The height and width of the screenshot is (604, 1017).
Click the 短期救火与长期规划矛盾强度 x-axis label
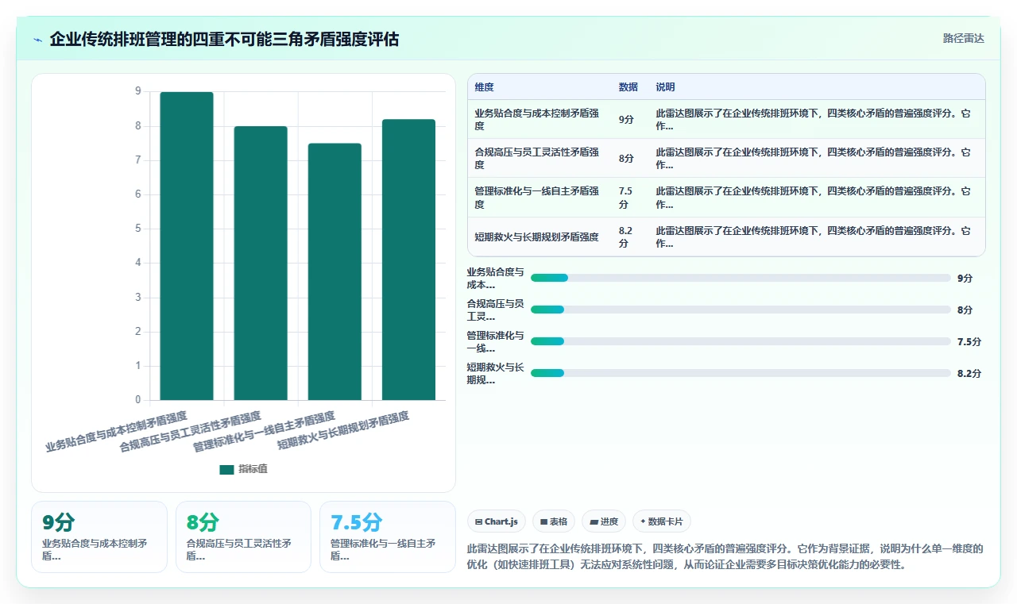[343, 432]
